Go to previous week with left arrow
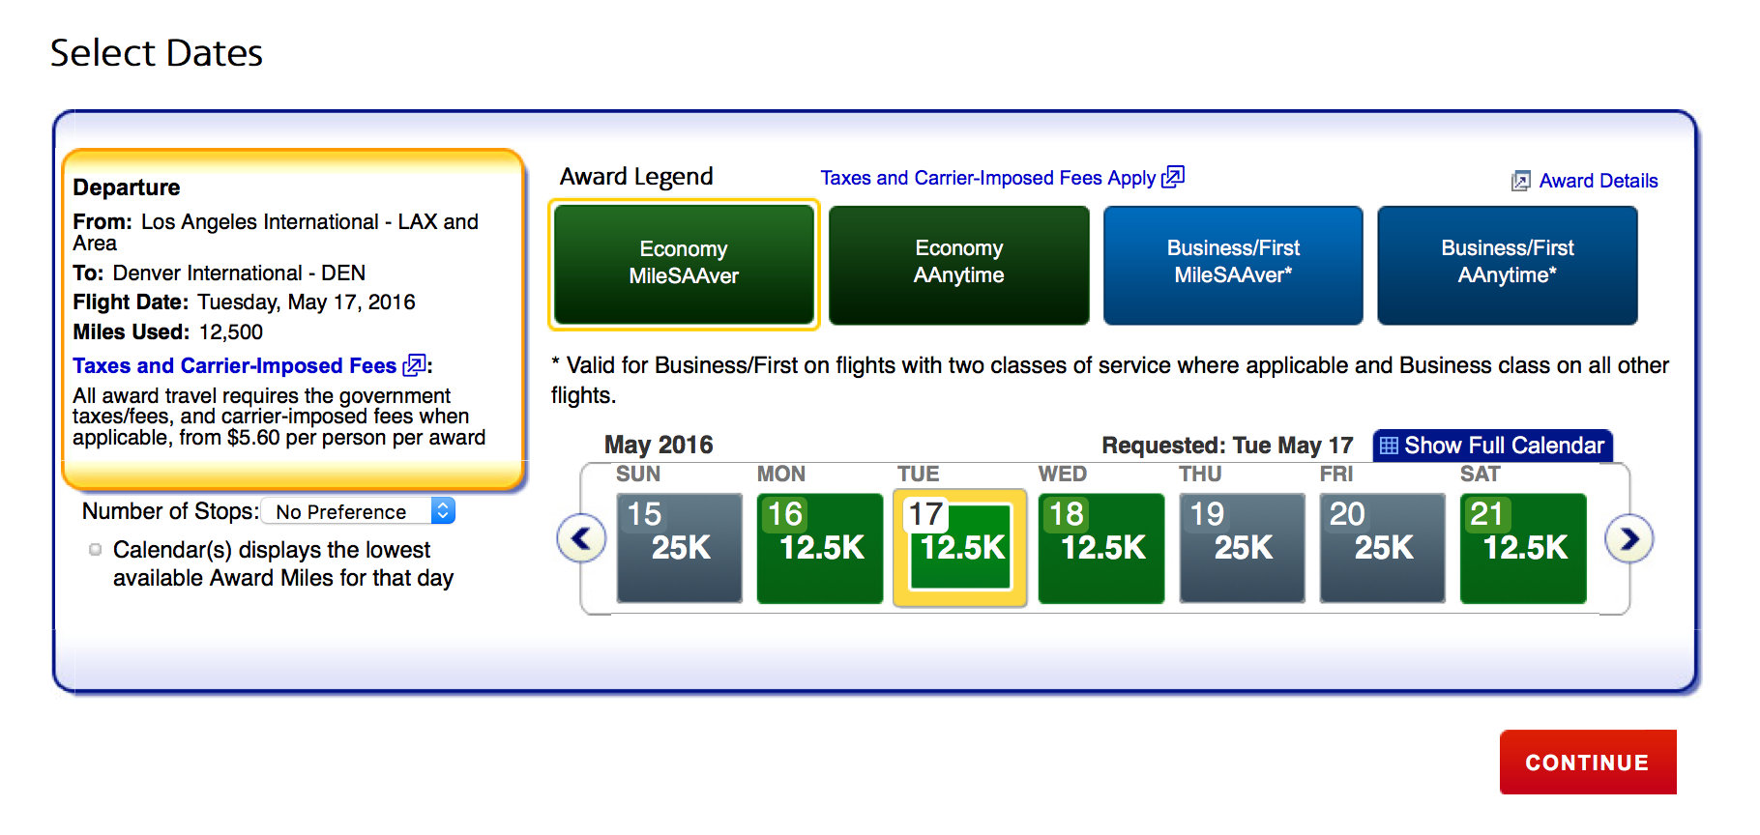Viewport: 1760px width, 835px height. click(581, 538)
